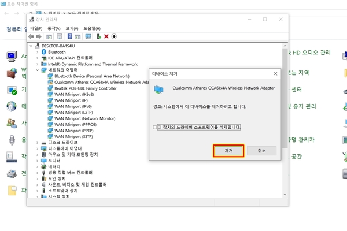This screenshot has height=231, width=347.
Task: Select the Bluetooth category in device tree
Action: click(57, 52)
